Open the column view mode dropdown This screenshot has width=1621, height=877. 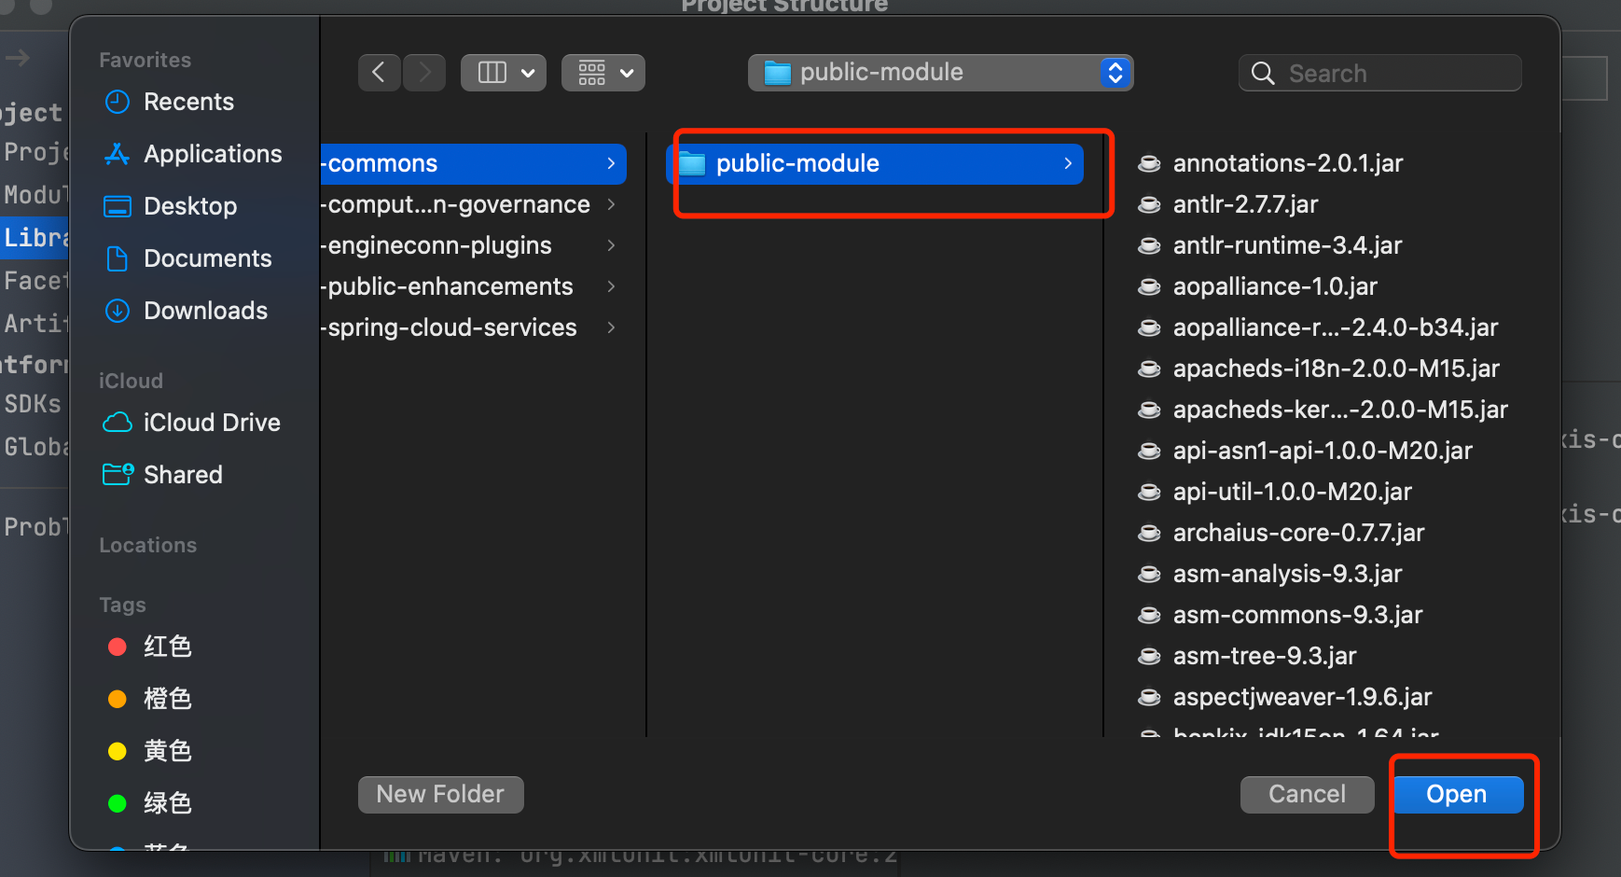coord(504,73)
